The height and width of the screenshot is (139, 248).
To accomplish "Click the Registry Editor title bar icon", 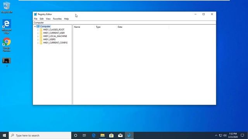I will (35, 14).
